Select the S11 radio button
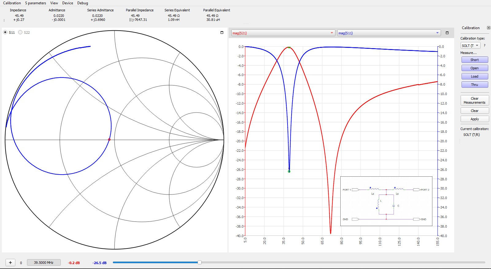Image resolution: width=491 pixels, height=269 pixels. tap(6, 32)
